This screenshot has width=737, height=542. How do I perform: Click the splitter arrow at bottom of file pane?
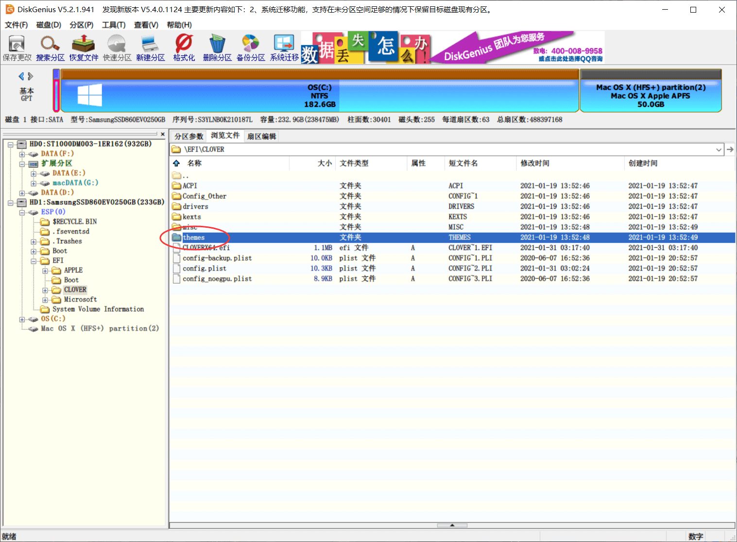[452, 525]
